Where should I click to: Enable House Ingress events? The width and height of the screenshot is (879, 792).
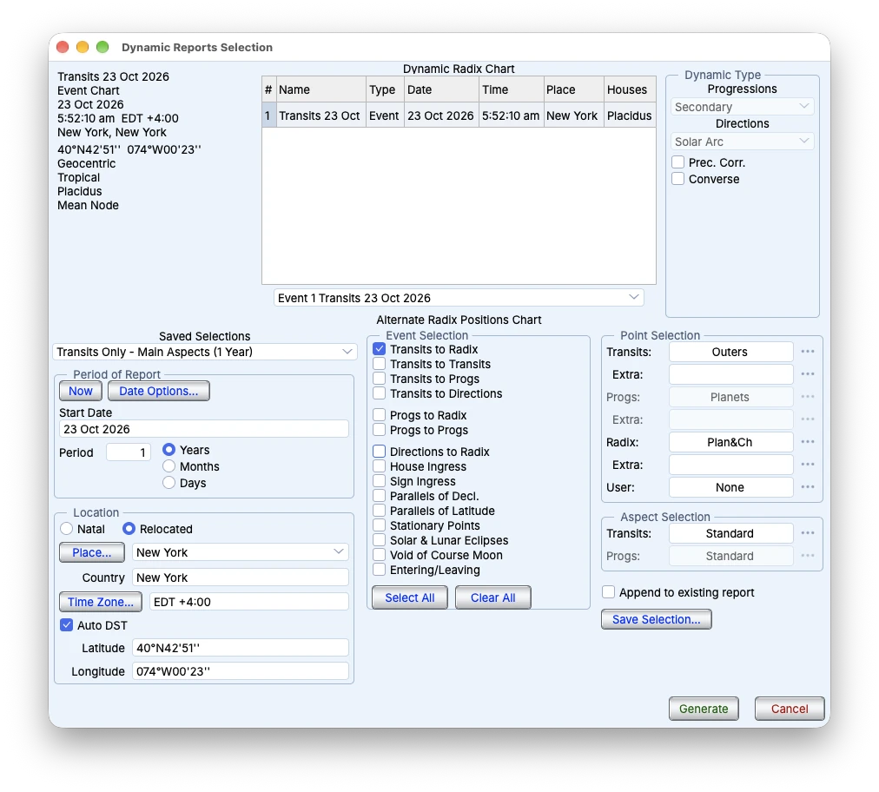[380, 465]
